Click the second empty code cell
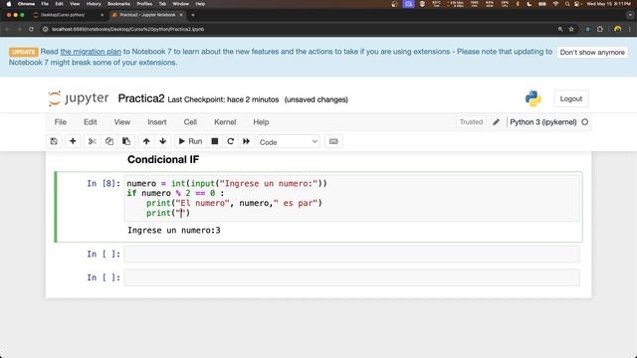This screenshot has height=358, width=637. [351, 277]
